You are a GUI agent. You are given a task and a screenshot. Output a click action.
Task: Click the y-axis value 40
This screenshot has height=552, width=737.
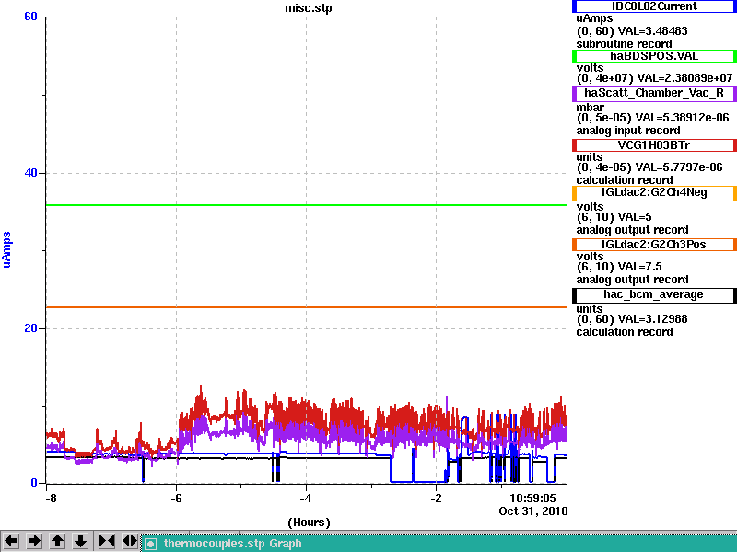[30, 173]
